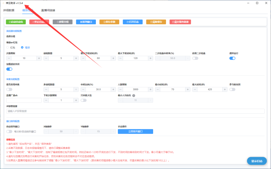Click the 最小下发时间 value field showing 60
271x169 pixels.
click(x=98, y=58)
